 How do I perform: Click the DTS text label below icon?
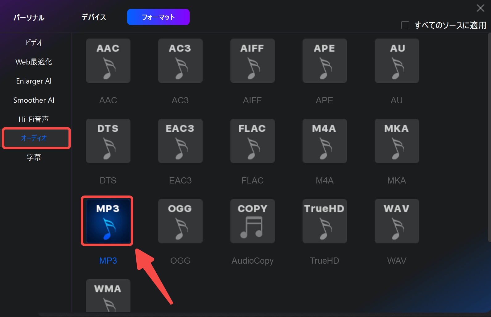(108, 180)
